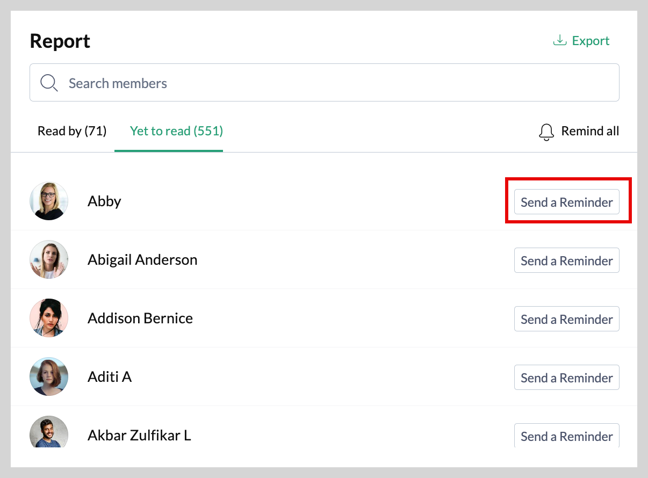Open Abigail Anderson's avatar

49,259
